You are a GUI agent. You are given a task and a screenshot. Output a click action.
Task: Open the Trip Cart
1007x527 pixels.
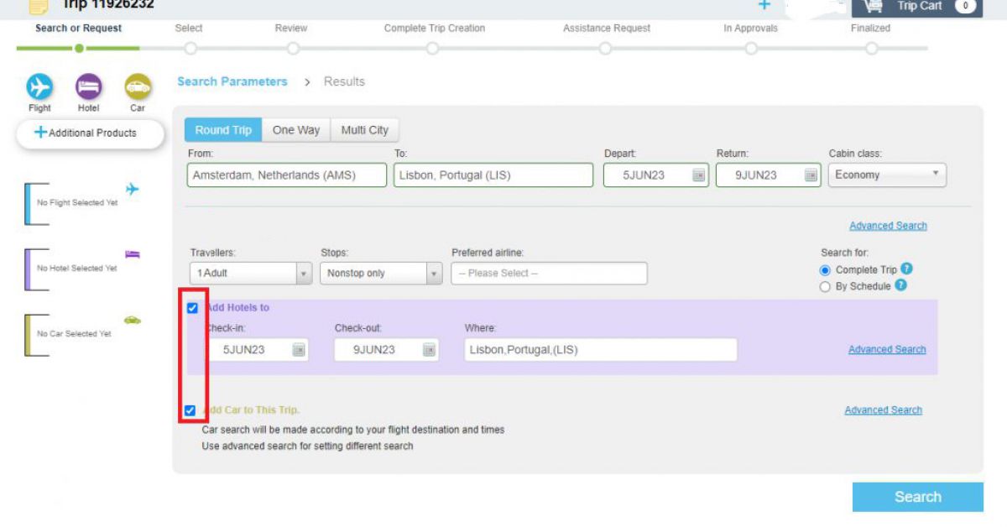click(916, 7)
